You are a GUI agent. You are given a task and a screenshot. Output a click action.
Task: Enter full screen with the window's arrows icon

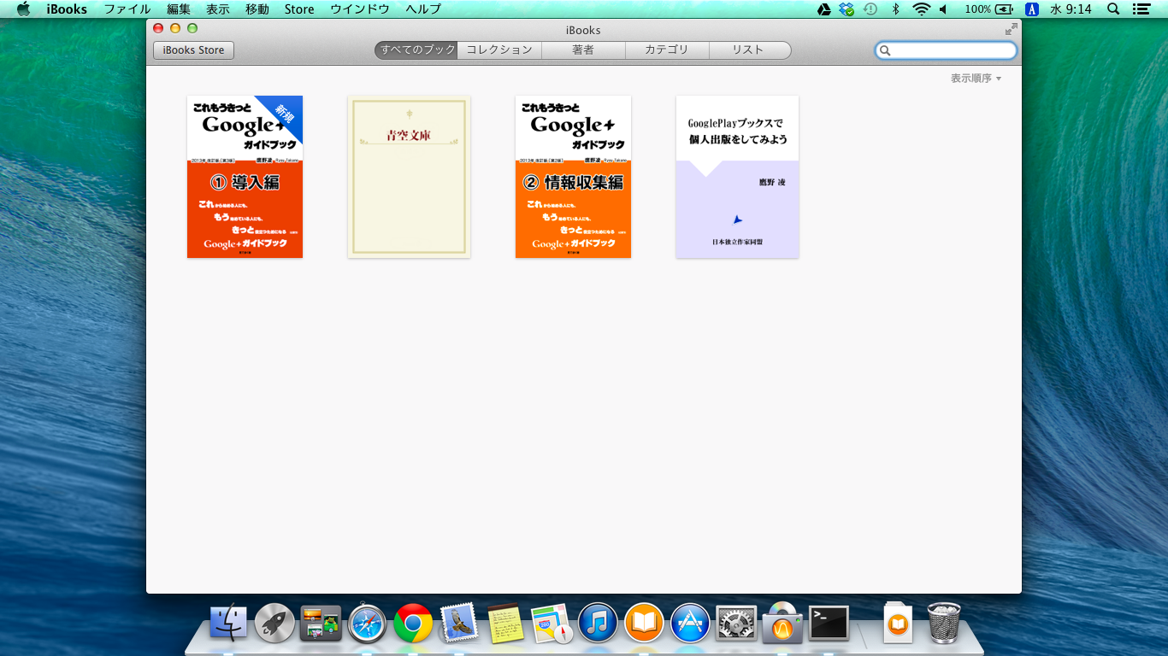click(1012, 29)
